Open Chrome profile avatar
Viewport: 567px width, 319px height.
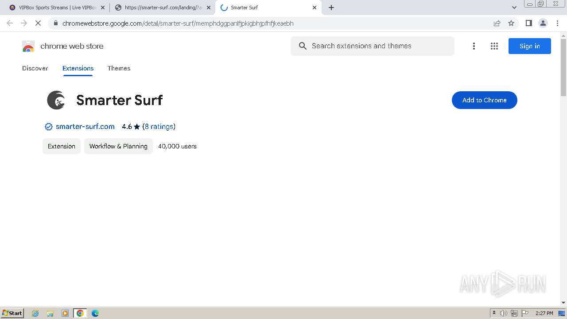tap(543, 23)
